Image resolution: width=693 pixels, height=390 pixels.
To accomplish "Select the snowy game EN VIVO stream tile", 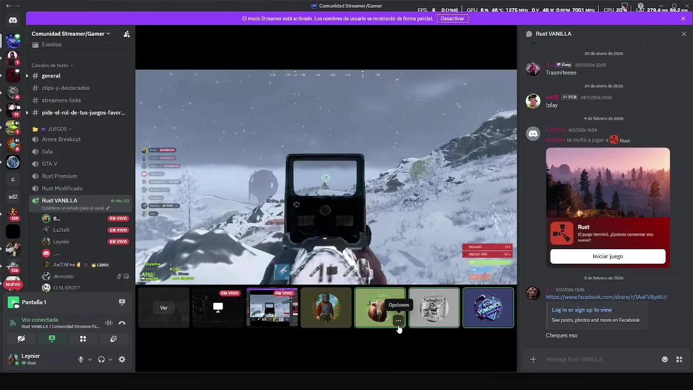I will point(272,308).
